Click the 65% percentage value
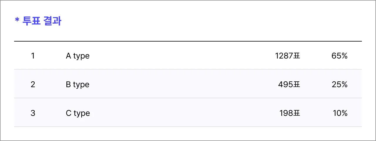The width and height of the screenshot is (376, 141). coord(339,56)
